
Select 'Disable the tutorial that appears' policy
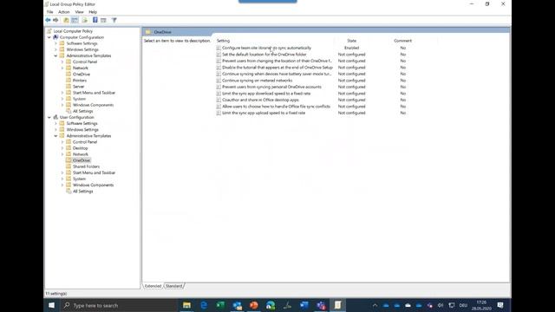click(277, 68)
